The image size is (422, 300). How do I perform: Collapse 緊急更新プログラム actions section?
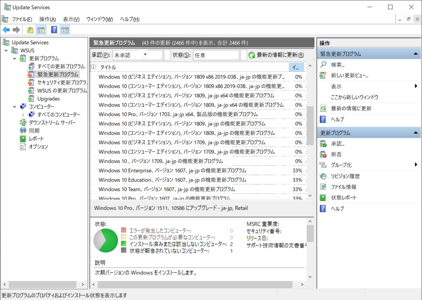point(416,54)
